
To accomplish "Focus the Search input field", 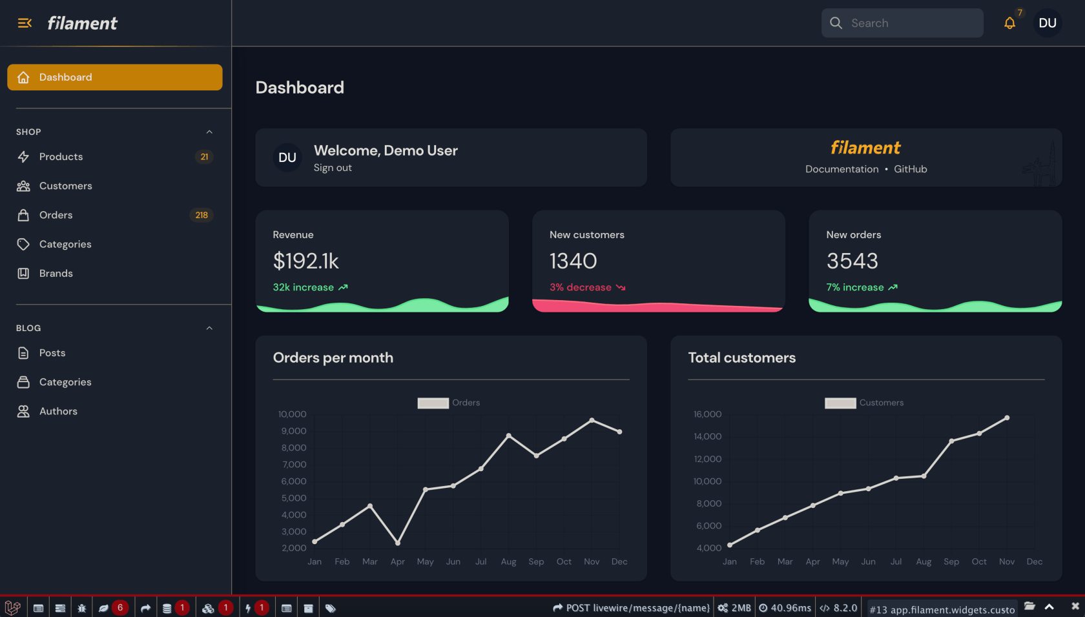I will 902,23.
